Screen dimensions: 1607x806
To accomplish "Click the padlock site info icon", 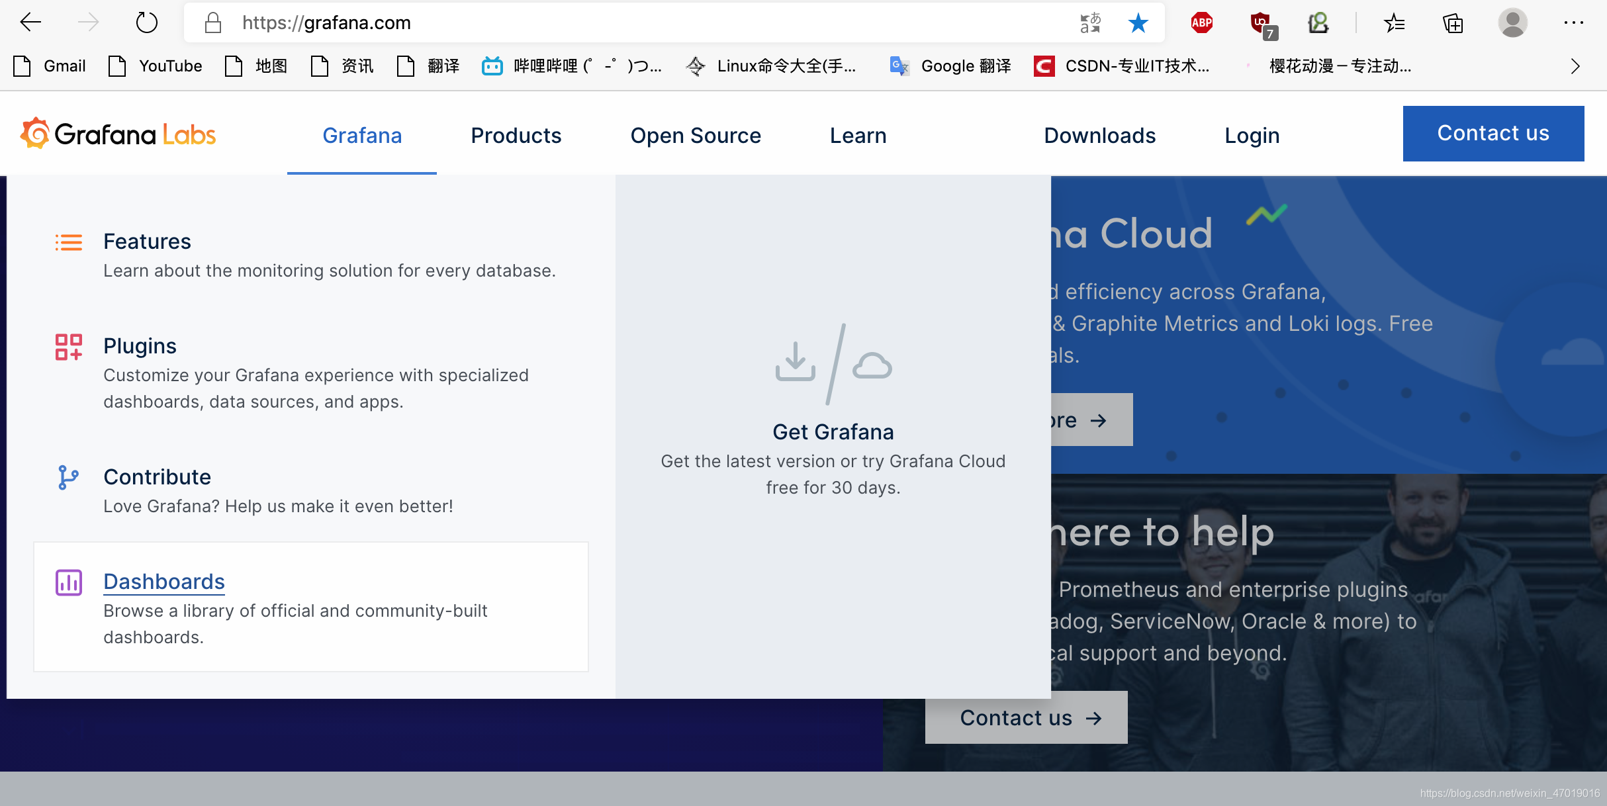I will tap(212, 22).
